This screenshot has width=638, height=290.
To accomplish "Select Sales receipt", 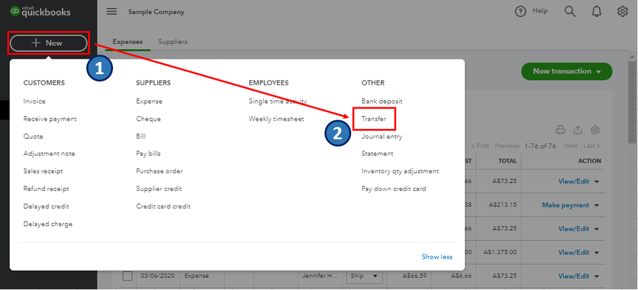I will tap(43, 171).
